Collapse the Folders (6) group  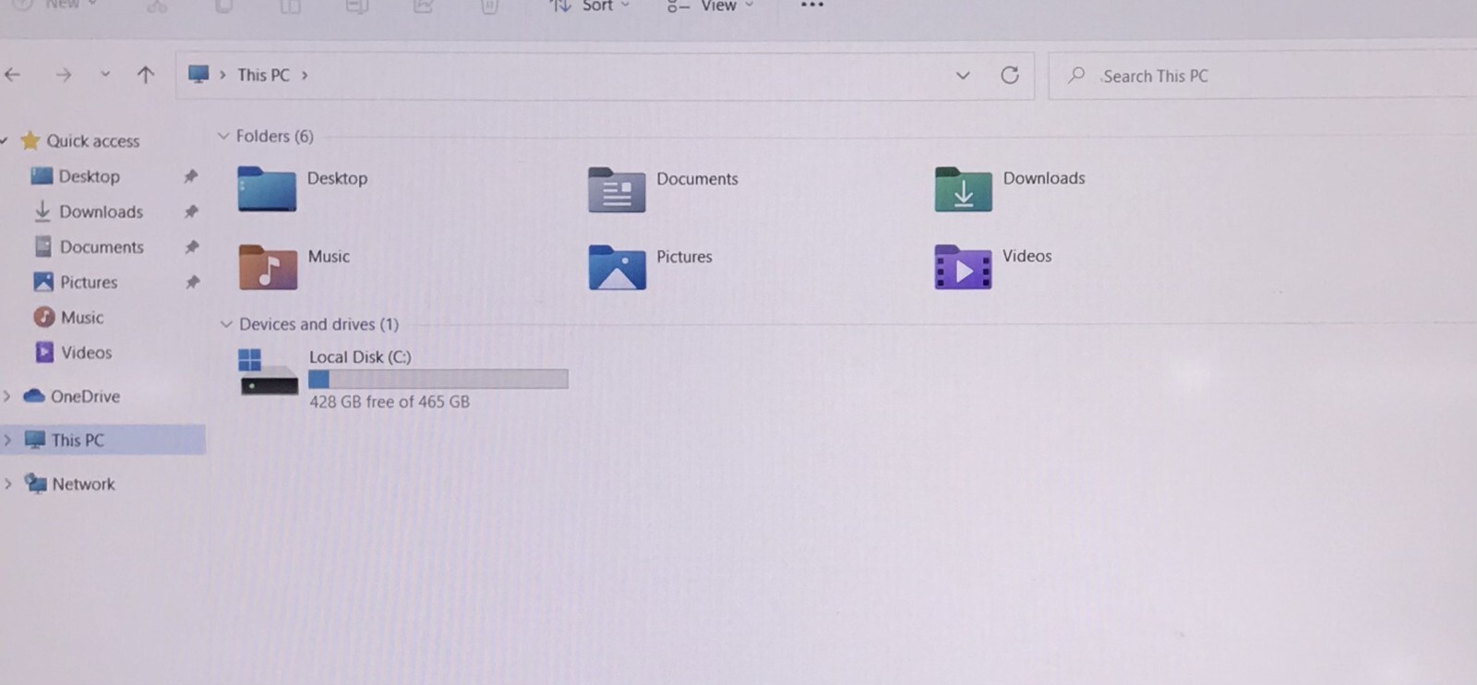pos(223,136)
